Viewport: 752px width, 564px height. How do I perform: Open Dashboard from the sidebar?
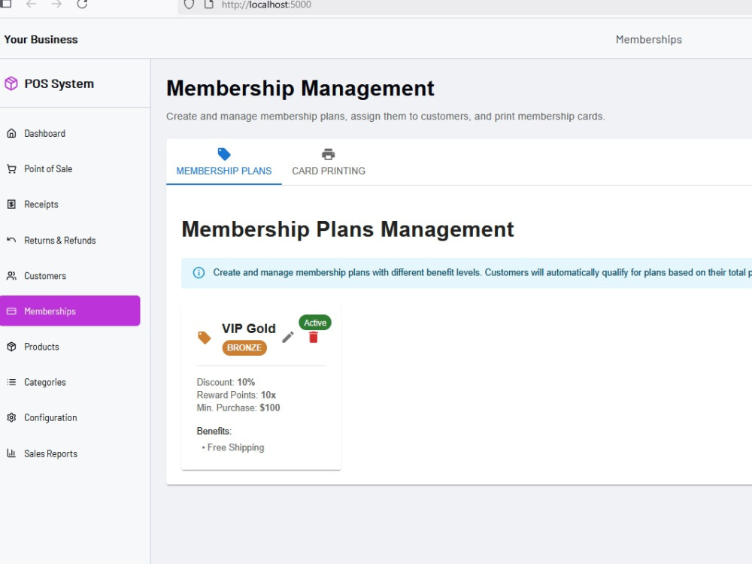pos(44,133)
